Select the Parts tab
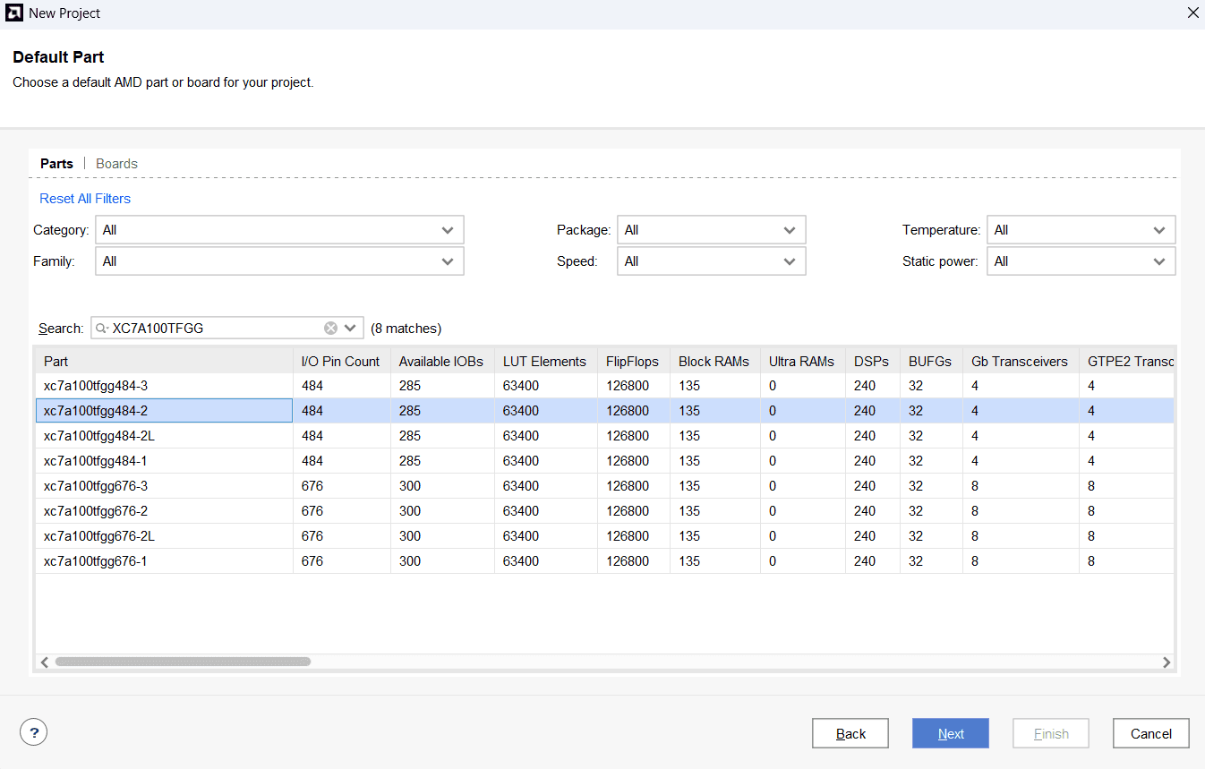Viewport: 1205px width, 769px height. tap(56, 164)
